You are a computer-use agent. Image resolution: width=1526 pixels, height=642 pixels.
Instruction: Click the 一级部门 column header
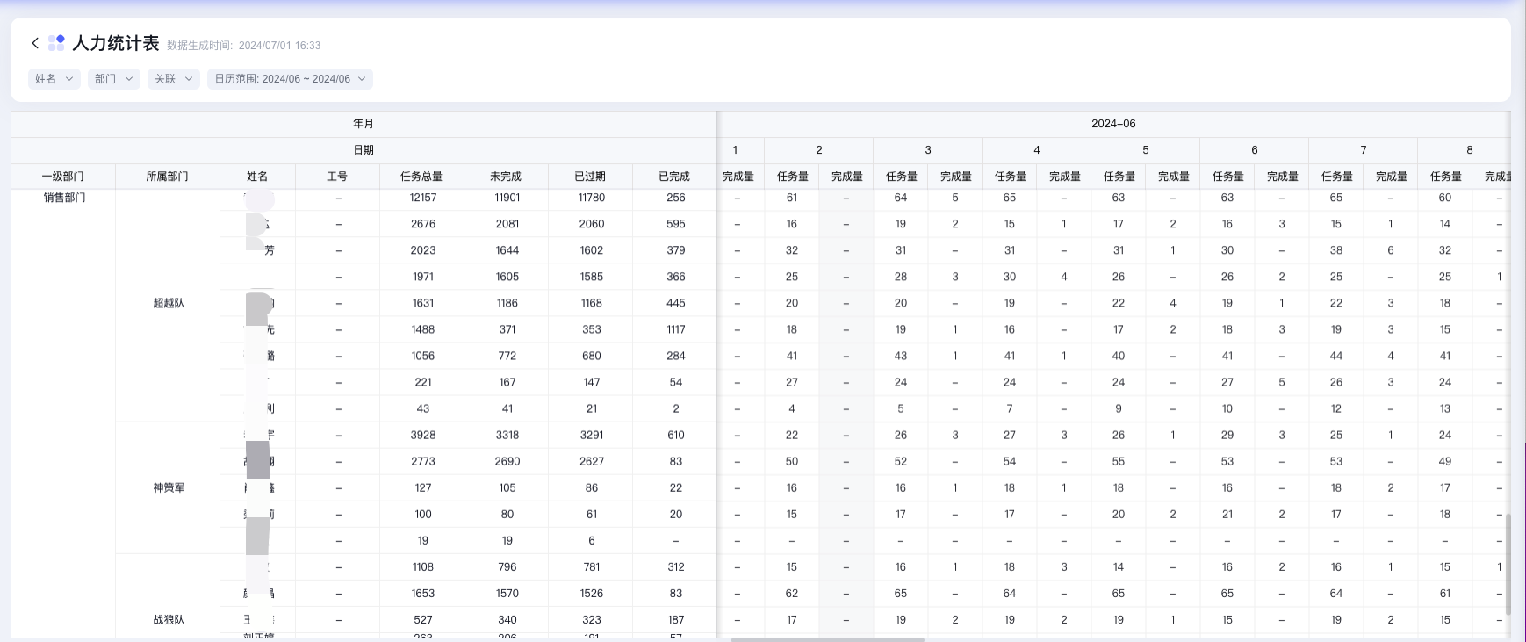pos(63,177)
